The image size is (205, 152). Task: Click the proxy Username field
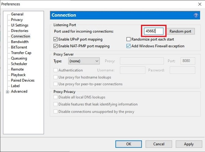click(x=133, y=70)
